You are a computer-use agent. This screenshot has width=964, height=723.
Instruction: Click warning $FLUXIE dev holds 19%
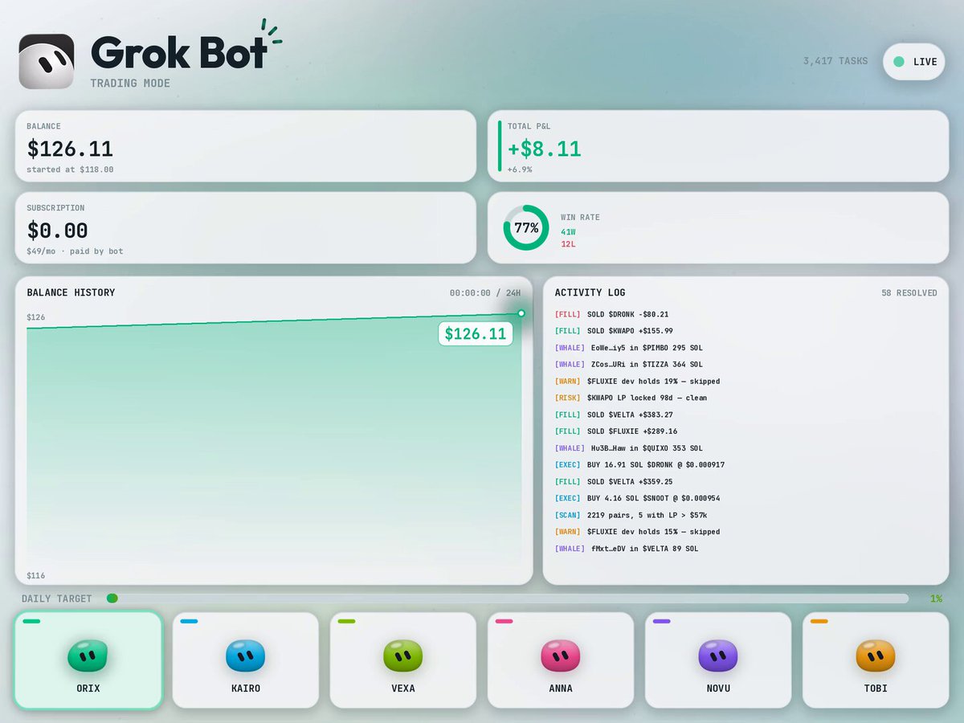[x=637, y=382]
